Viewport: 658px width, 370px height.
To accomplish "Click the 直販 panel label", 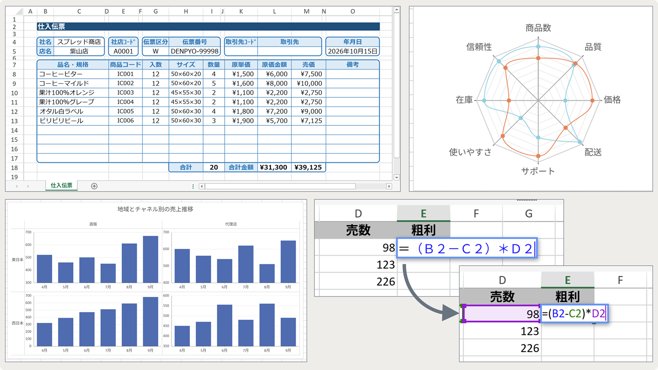I will 93,225.
